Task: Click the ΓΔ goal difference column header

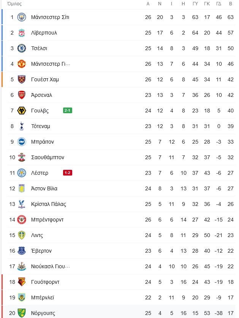Action: pyautogui.click(x=219, y=4)
